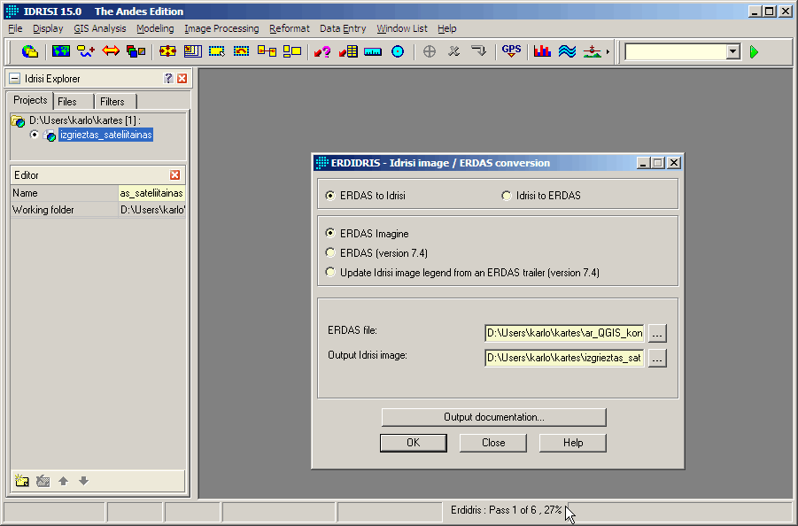The width and height of the screenshot is (798, 526).
Task: Open the GPS toolbar icon
Action: click(x=511, y=51)
